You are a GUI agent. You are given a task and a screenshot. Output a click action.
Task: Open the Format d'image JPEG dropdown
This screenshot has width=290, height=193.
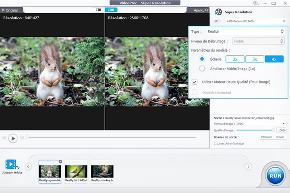[x=262, y=124]
